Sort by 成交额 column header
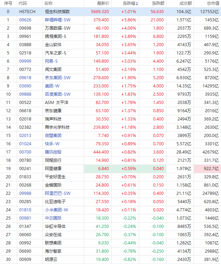 coord(185,3)
